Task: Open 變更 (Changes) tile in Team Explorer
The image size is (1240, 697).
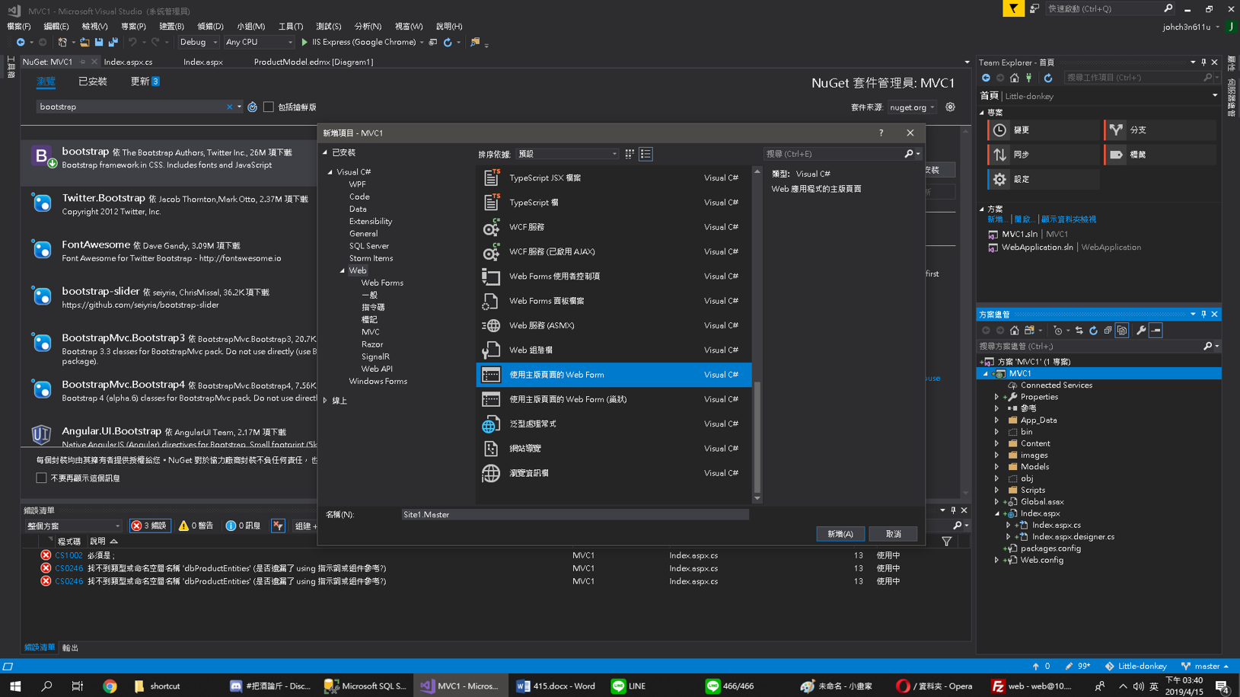Action: [x=1043, y=130]
